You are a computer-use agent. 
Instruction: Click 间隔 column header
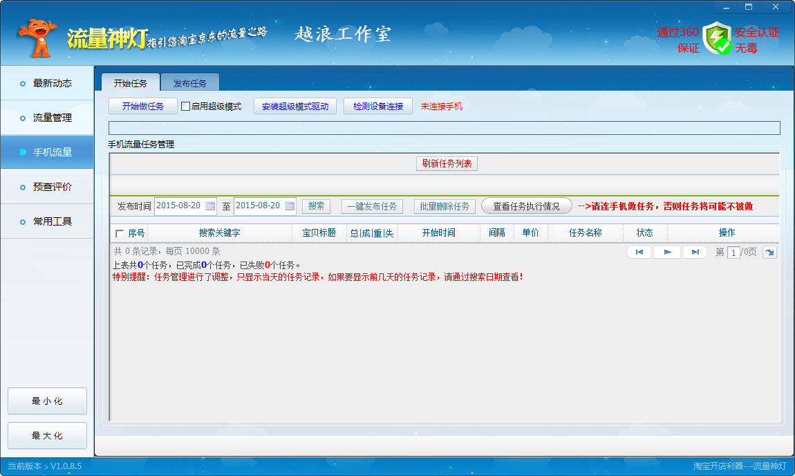click(x=497, y=233)
